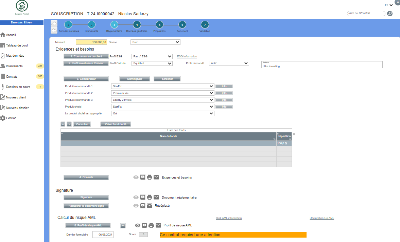Print the Profil de risque AML
400x242 pixels.
coord(151,225)
